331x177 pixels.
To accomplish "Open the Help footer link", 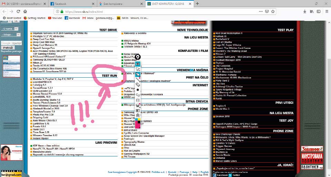I will coord(194,172).
